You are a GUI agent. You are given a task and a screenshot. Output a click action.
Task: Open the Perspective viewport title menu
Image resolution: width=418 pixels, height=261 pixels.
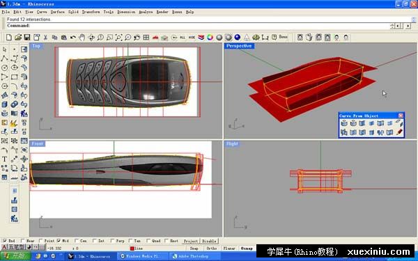click(239, 46)
